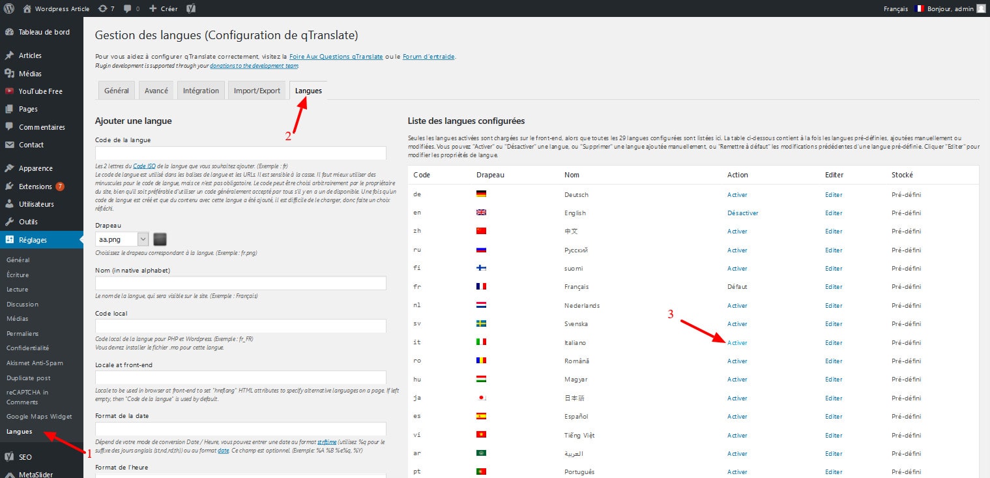Open Permaliens settings submenu
This screenshot has width=990, height=478.
click(x=23, y=333)
